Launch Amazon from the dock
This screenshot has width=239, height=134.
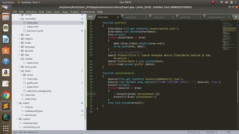pyautogui.click(x=6, y=73)
